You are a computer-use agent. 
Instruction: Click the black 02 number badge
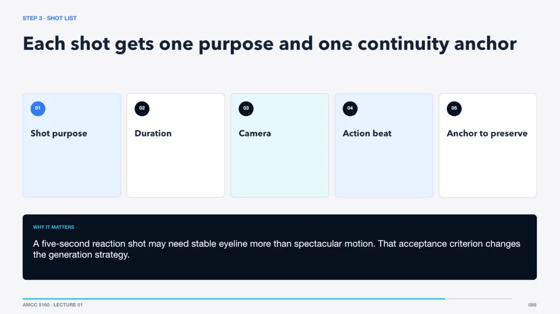[142, 109]
